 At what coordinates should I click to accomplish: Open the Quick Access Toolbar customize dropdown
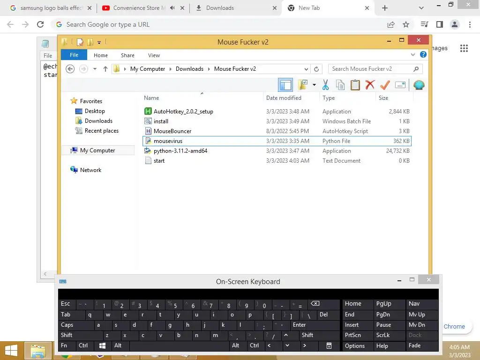pos(99,43)
